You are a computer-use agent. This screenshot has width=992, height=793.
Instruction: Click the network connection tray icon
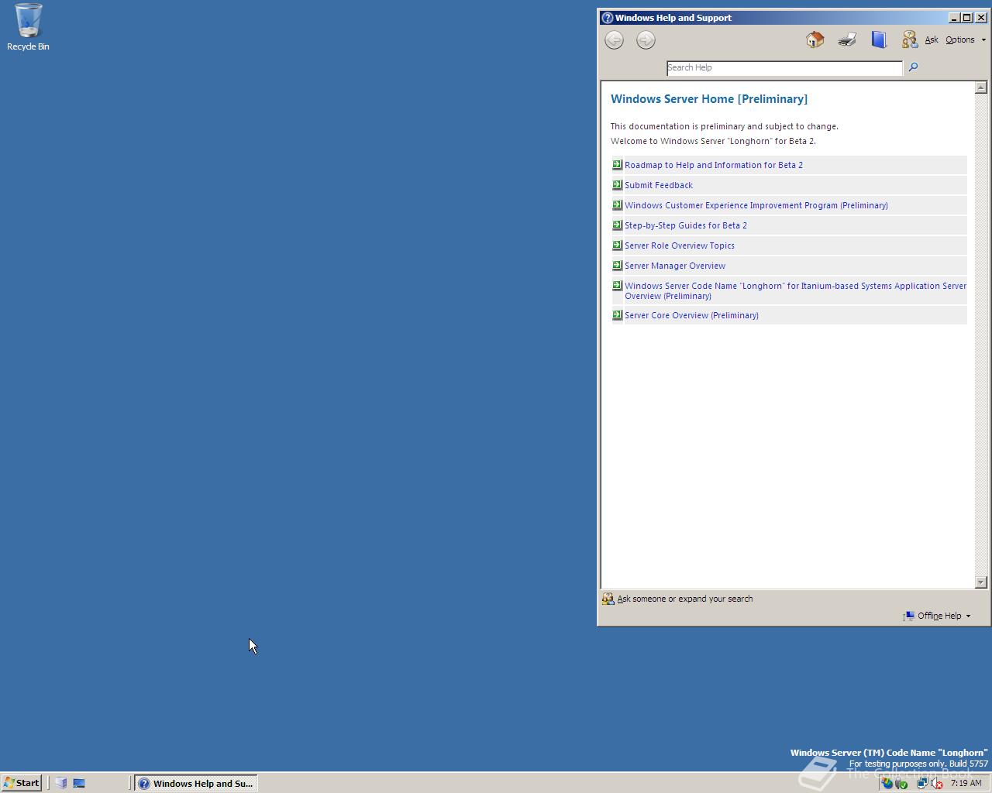click(x=922, y=783)
